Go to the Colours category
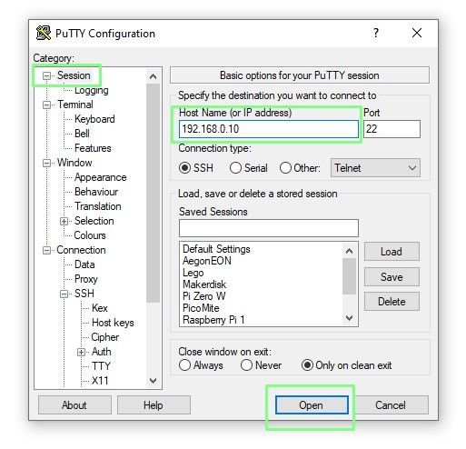The image size is (466, 449). (90, 235)
